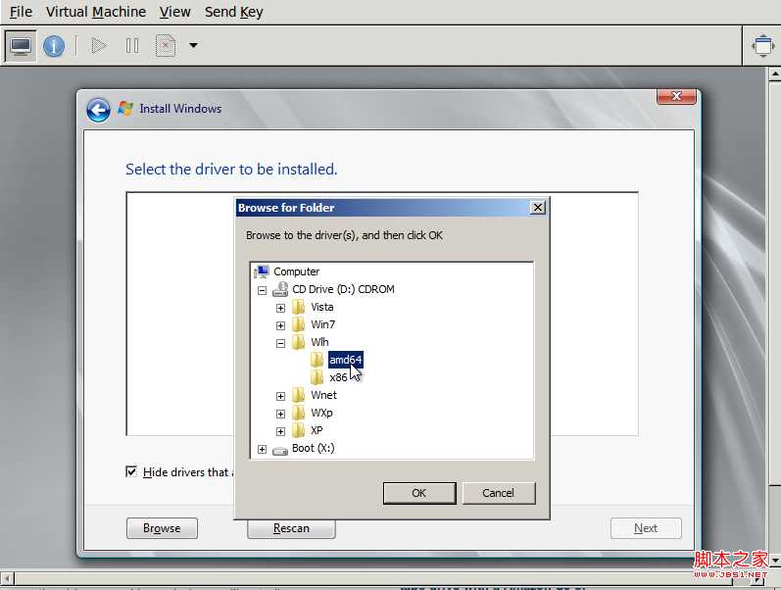Select Computer label in tree

(x=296, y=271)
